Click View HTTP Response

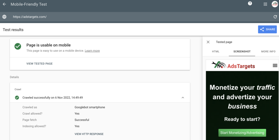point(89,134)
